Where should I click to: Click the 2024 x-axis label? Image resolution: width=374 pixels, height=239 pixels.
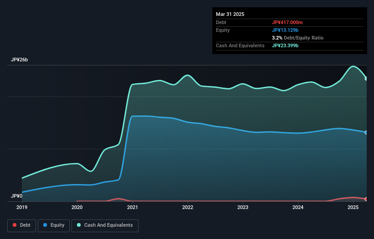(x=298, y=207)
